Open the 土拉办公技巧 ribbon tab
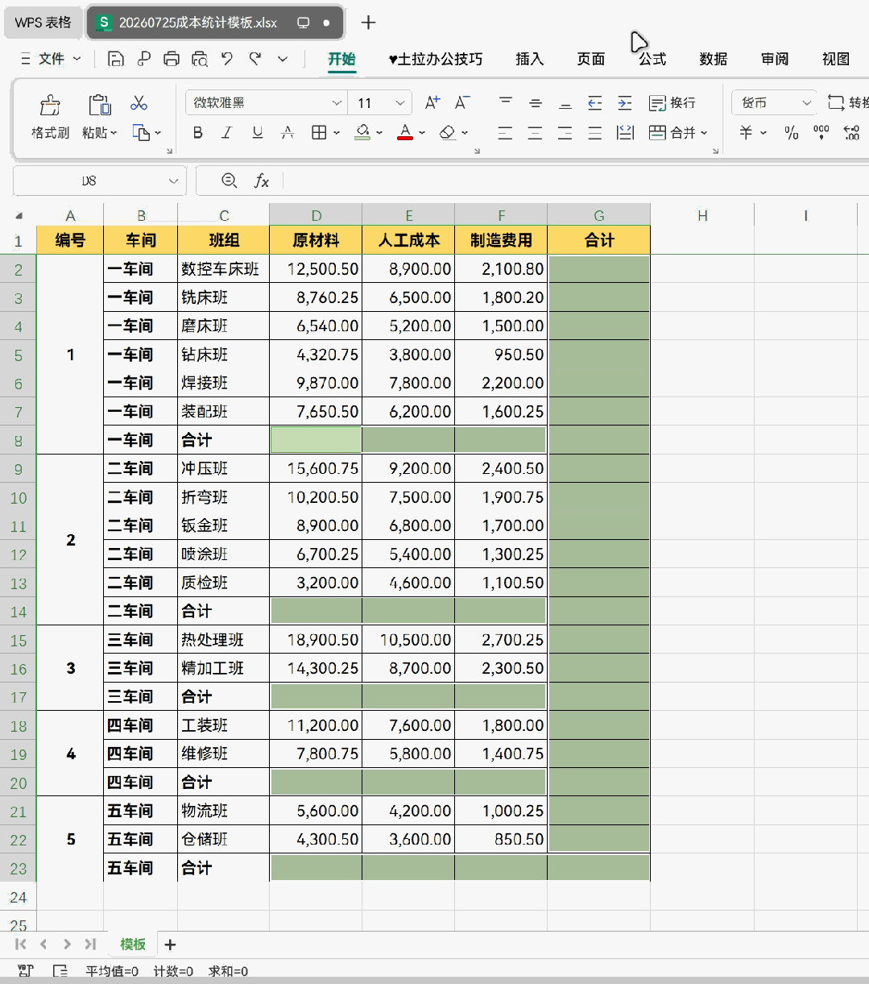The width and height of the screenshot is (869, 984). pos(435,59)
